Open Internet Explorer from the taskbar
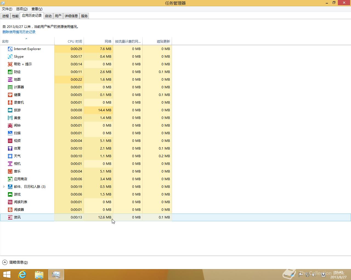Screen dimensions: 351x280 click(22, 275)
